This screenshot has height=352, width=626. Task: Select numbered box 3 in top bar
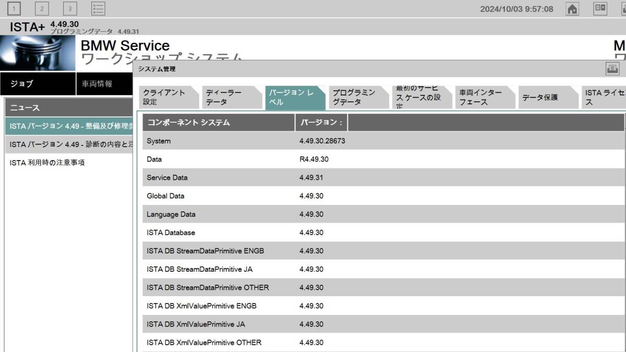tap(70, 8)
